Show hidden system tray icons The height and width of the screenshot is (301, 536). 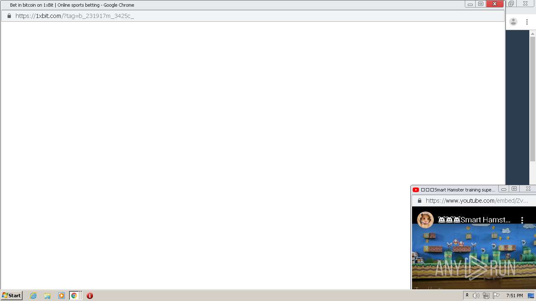(x=467, y=296)
